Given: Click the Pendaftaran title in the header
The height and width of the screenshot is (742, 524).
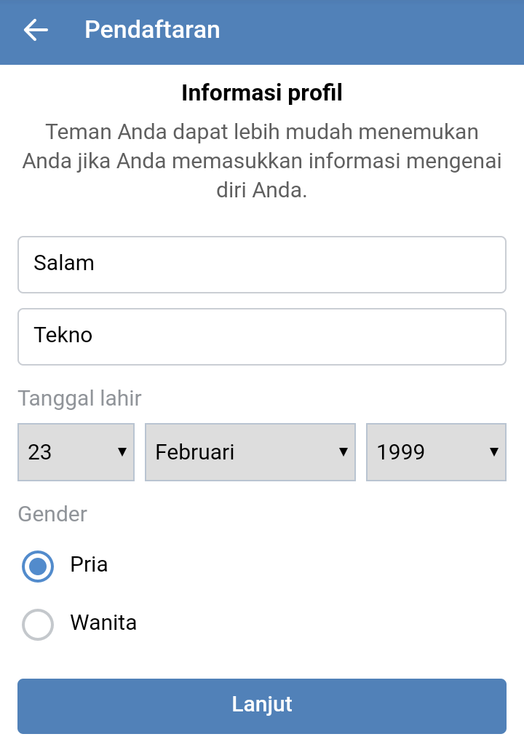Looking at the screenshot, I should (x=152, y=30).
